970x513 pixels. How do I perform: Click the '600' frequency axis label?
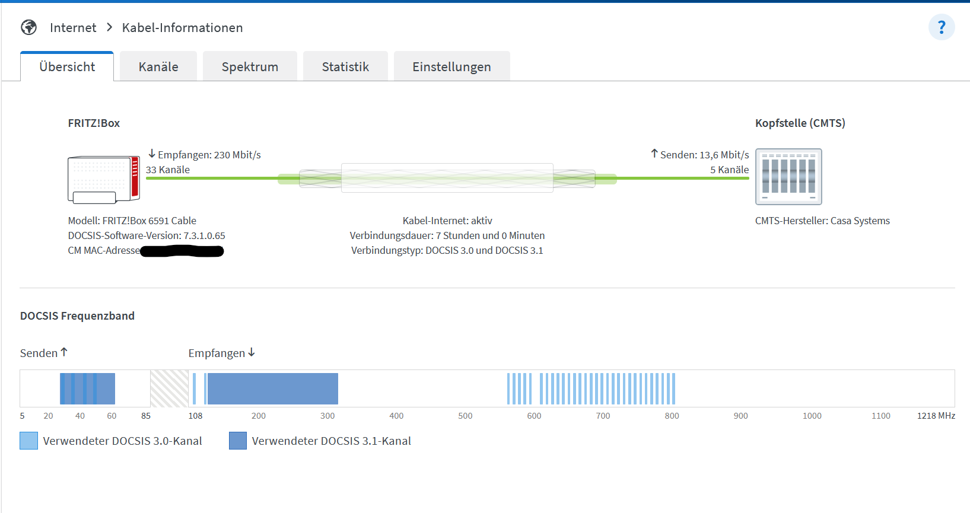534,416
